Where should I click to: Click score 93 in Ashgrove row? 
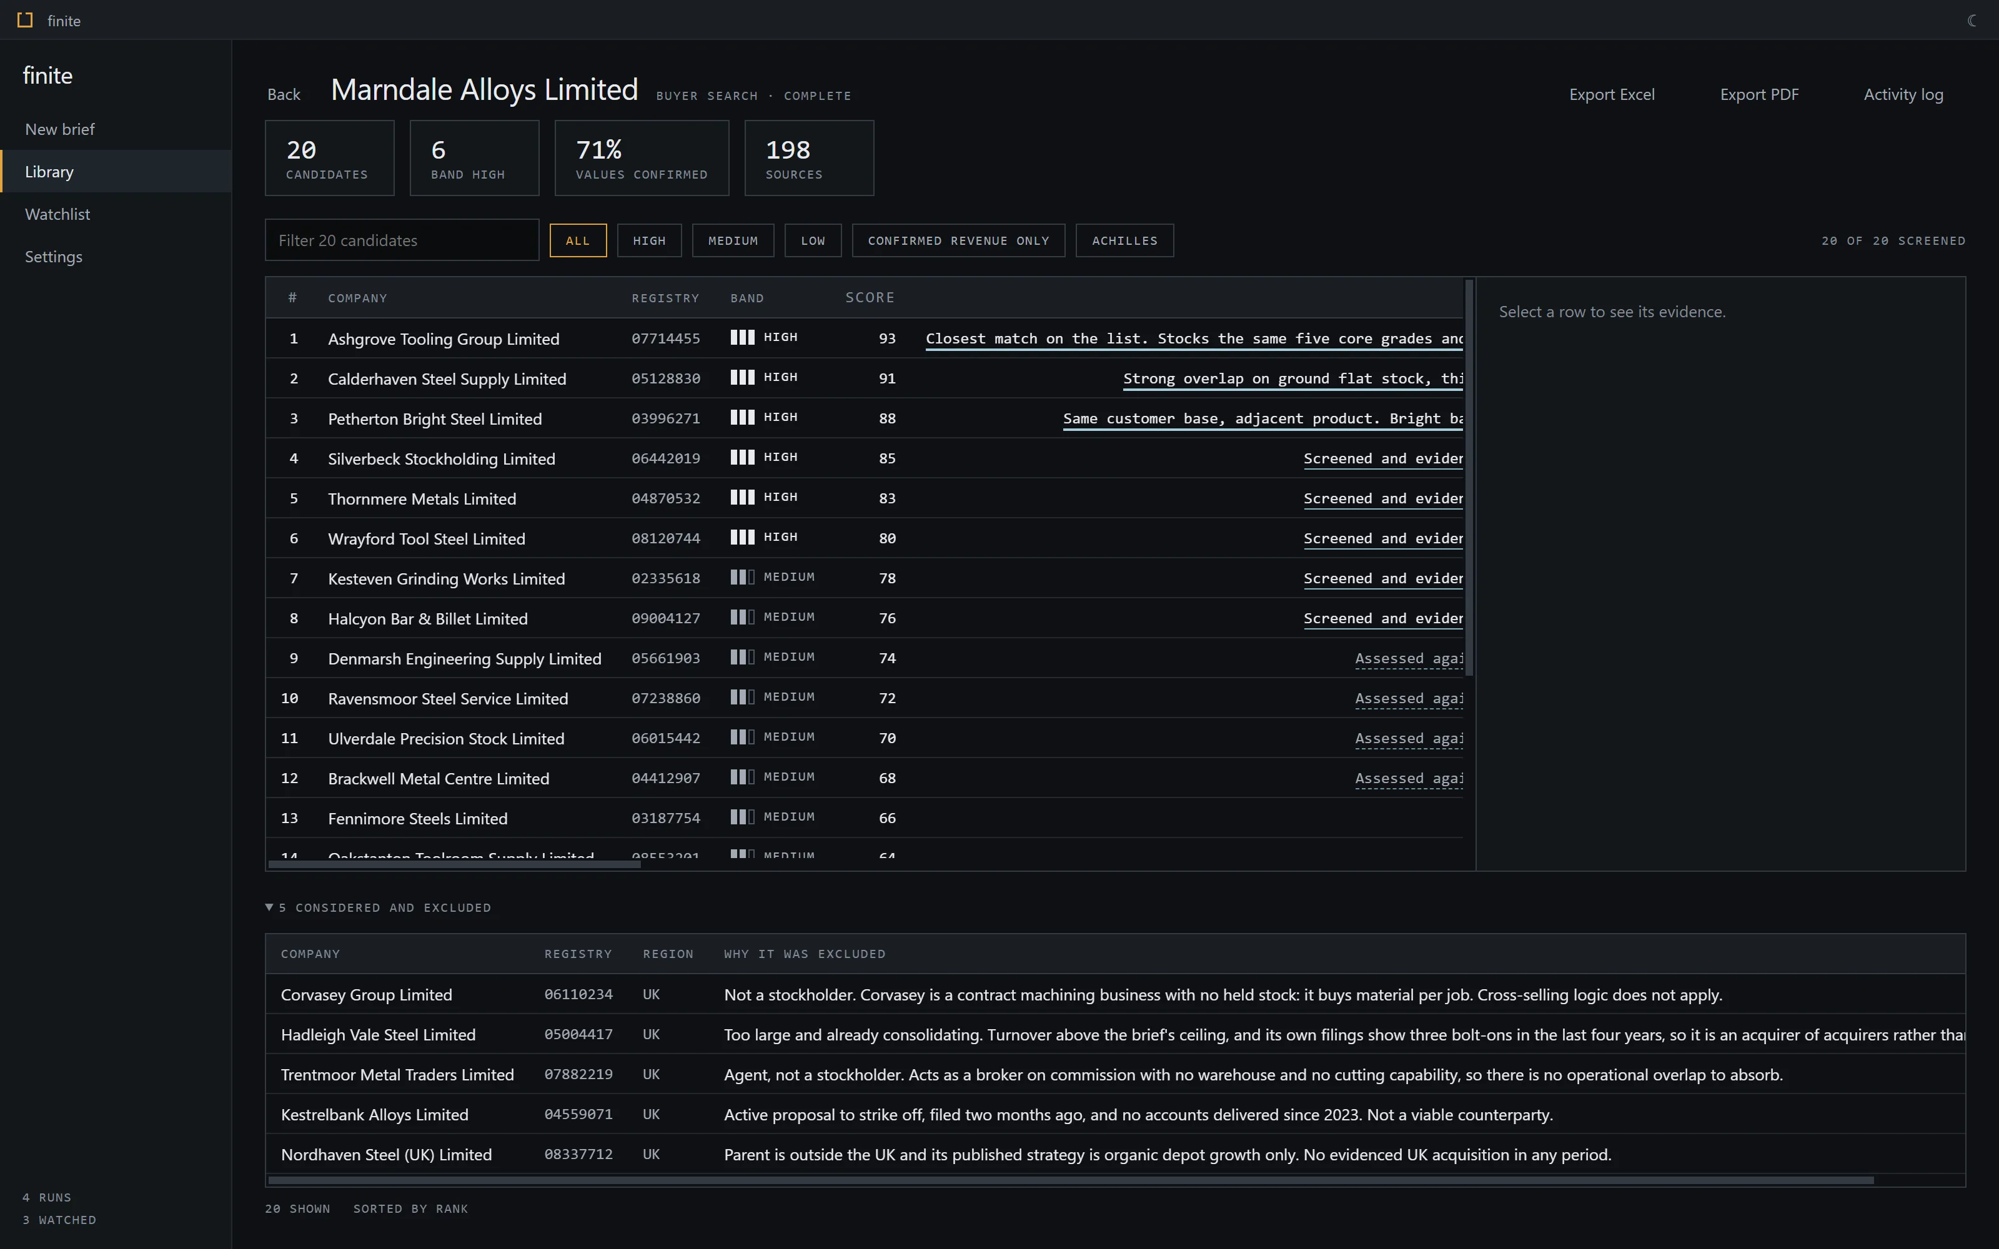click(x=886, y=338)
